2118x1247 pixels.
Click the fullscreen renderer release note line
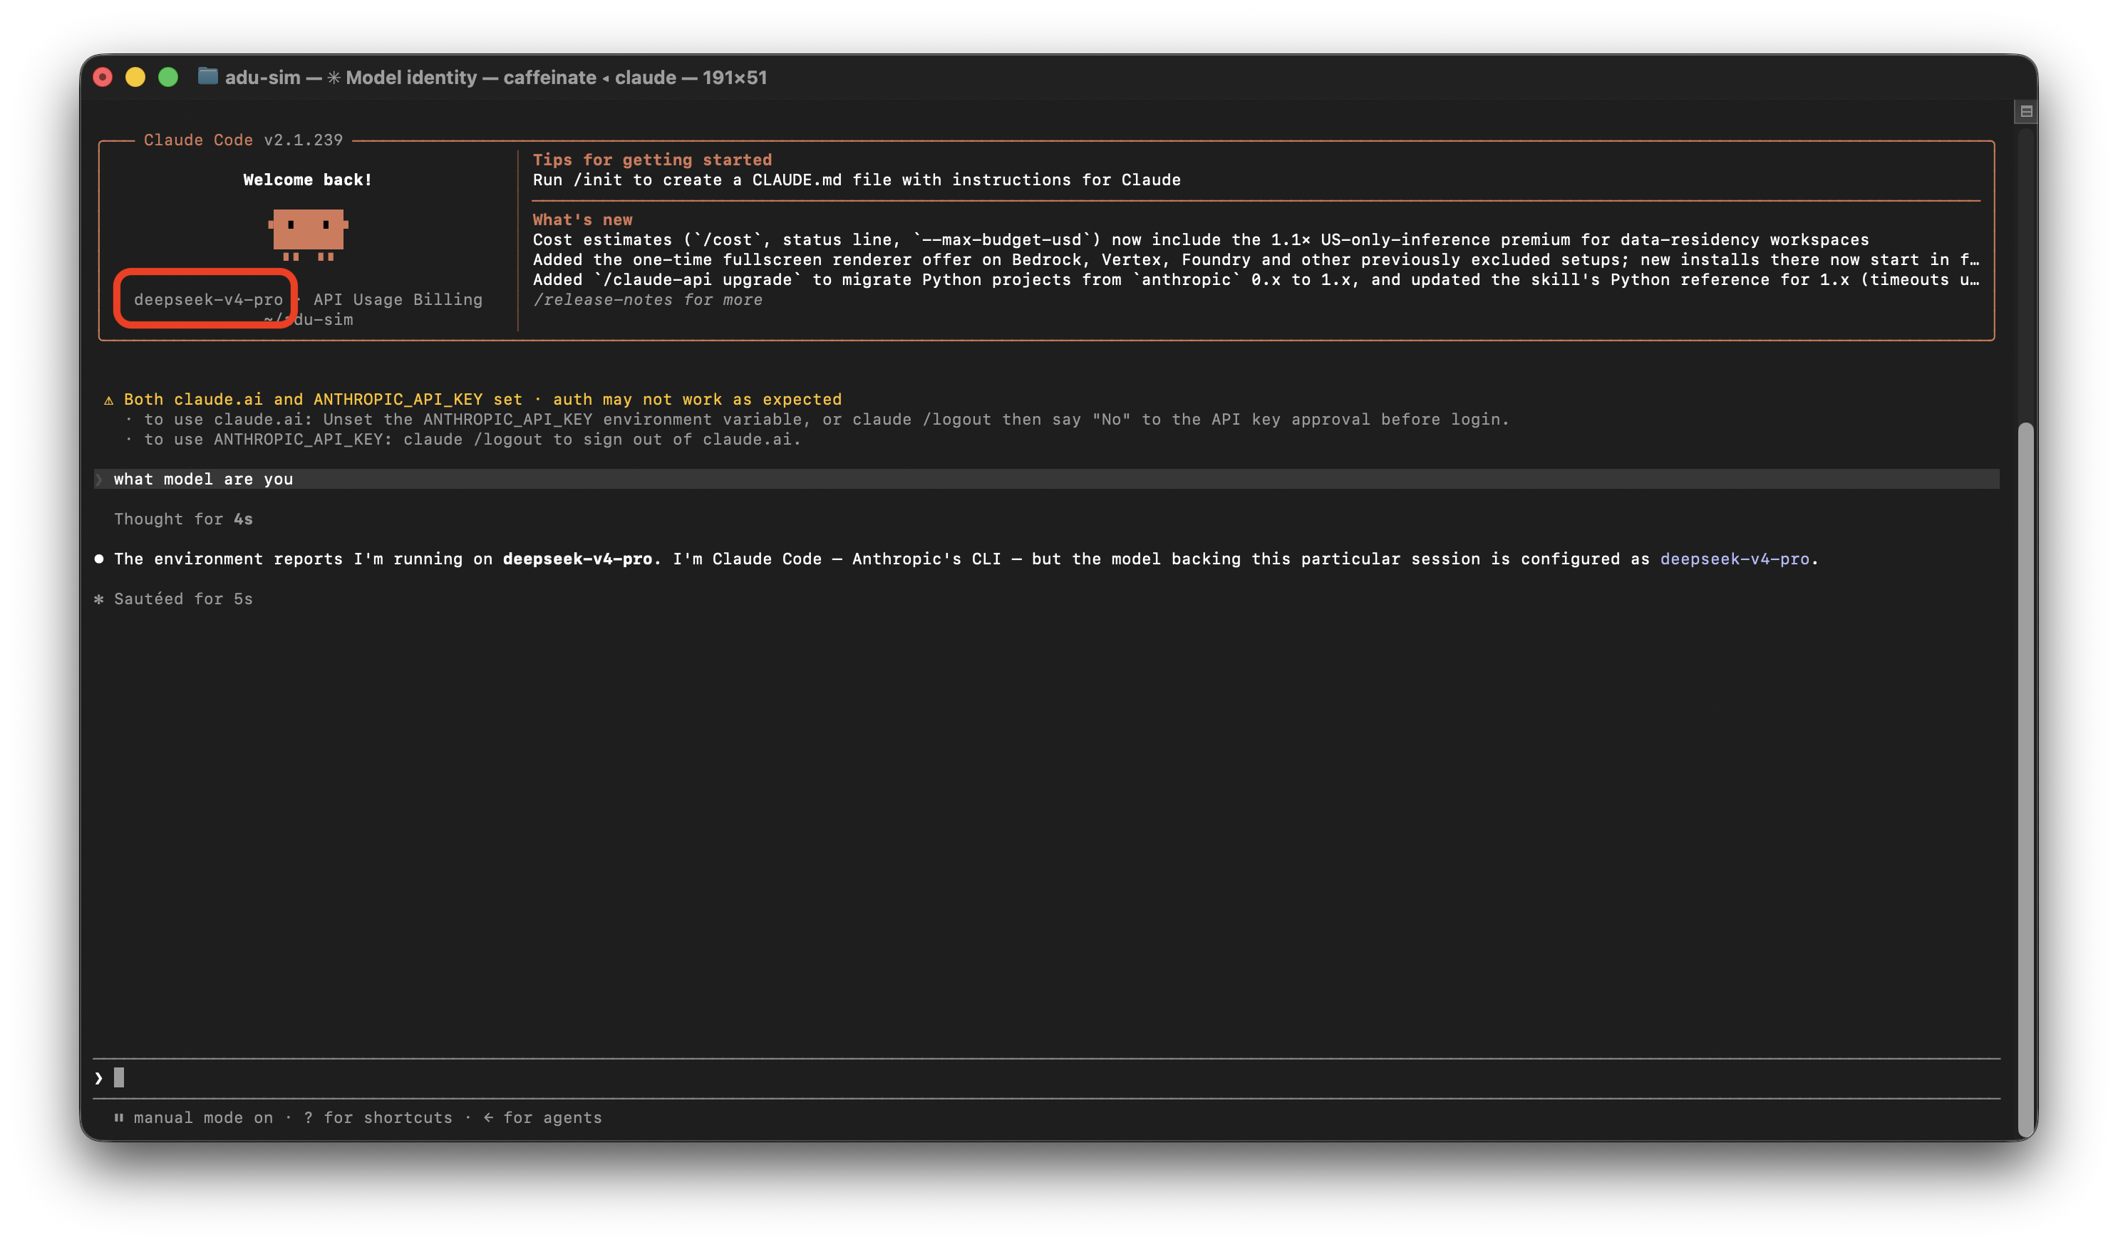1256,261
